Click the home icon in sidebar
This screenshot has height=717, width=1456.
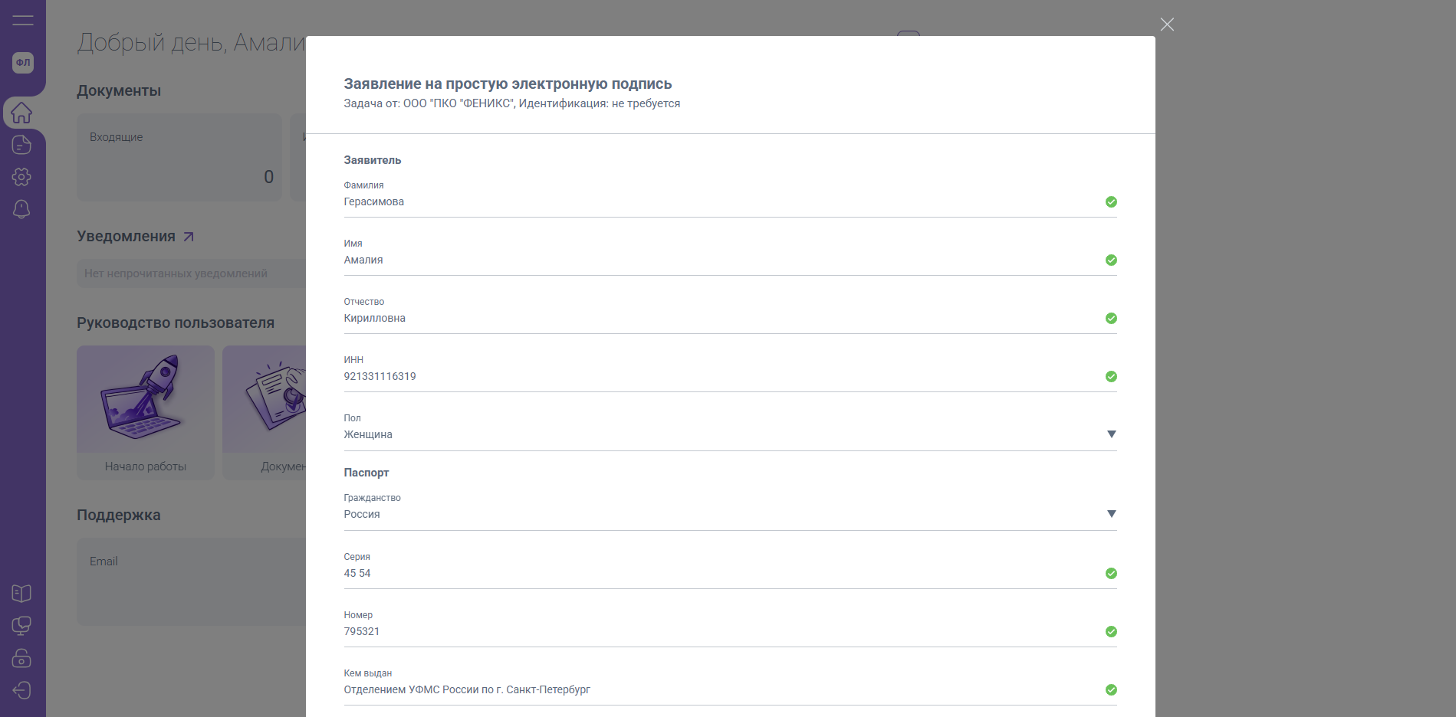[x=21, y=113]
